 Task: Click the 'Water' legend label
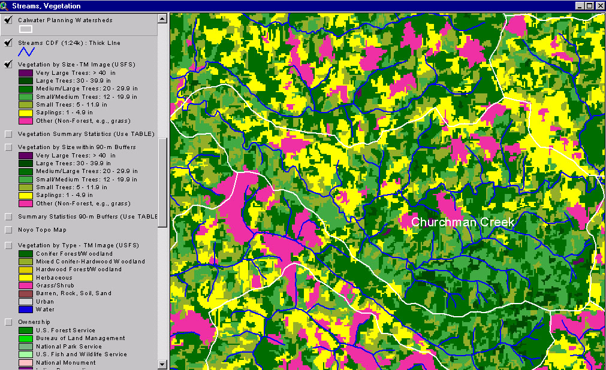[x=45, y=310]
